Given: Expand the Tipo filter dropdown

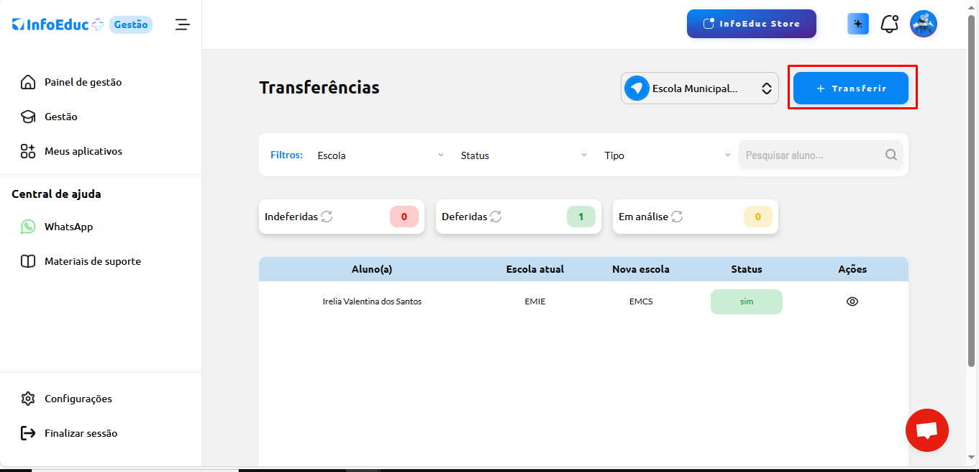Looking at the screenshot, I should 668,155.
